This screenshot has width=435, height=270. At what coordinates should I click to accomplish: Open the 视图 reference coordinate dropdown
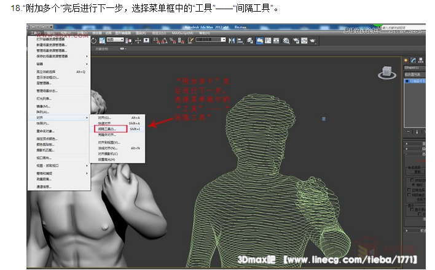pyautogui.click(x=114, y=40)
